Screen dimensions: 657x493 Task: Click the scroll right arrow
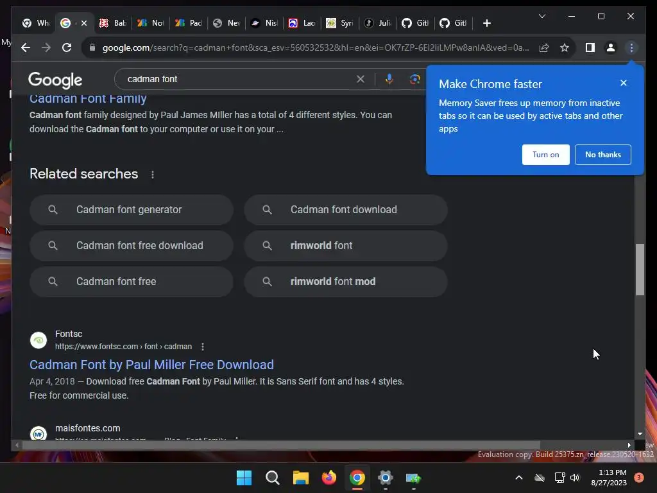pos(629,445)
